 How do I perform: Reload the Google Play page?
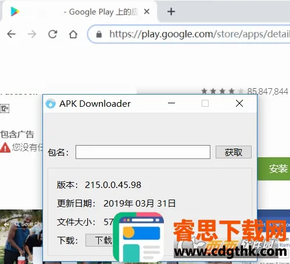(53, 34)
